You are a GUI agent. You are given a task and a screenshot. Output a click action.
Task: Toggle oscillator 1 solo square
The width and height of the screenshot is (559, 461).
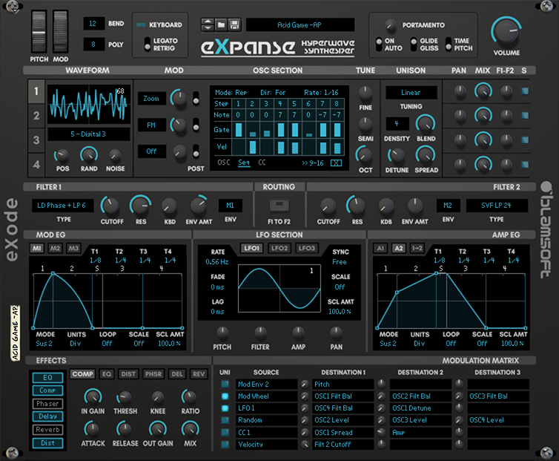[x=525, y=91]
